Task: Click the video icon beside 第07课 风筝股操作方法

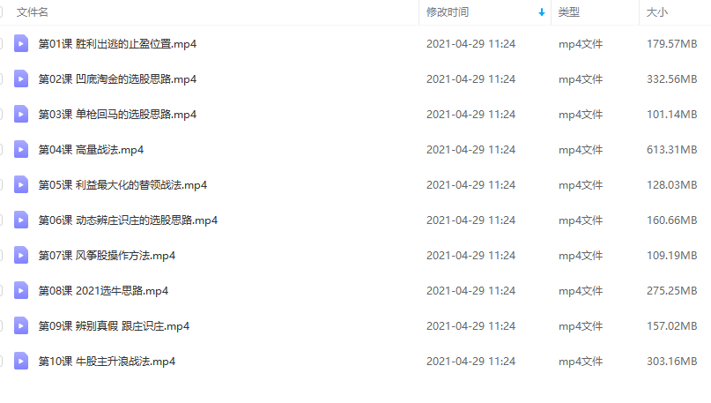Action: 21,256
